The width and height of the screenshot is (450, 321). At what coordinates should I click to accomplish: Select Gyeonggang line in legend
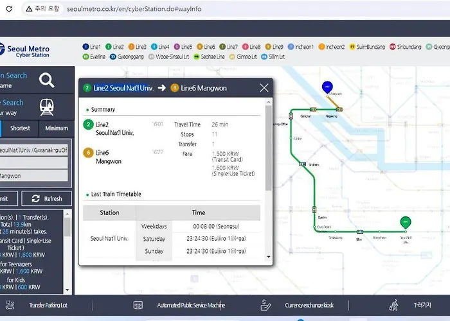pos(127,56)
